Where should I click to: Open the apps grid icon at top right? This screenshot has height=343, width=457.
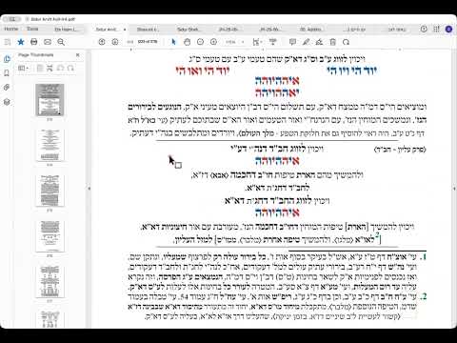tap(436, 29)
